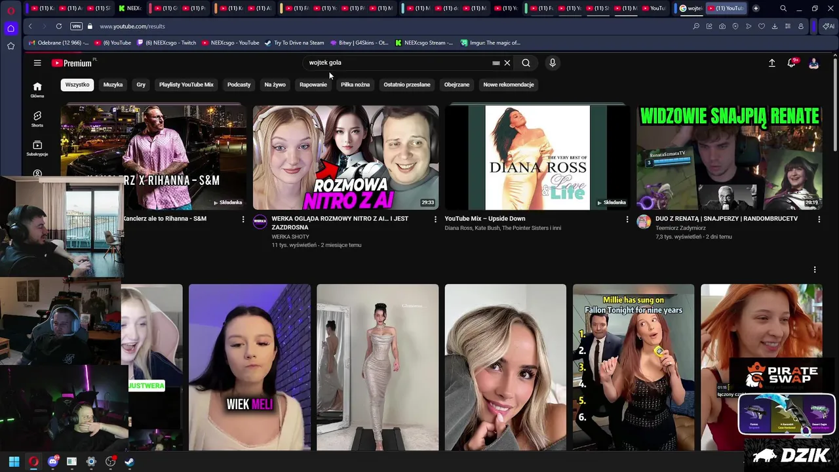The image size is (839, 472).
Task: Open Opera downloads icon
Action: [x=775, y=26]
